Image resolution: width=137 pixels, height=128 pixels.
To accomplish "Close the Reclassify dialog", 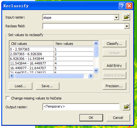I will [129, 6].
